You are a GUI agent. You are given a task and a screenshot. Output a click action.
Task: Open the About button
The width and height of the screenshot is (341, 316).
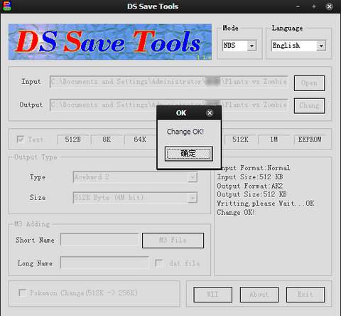259,295
